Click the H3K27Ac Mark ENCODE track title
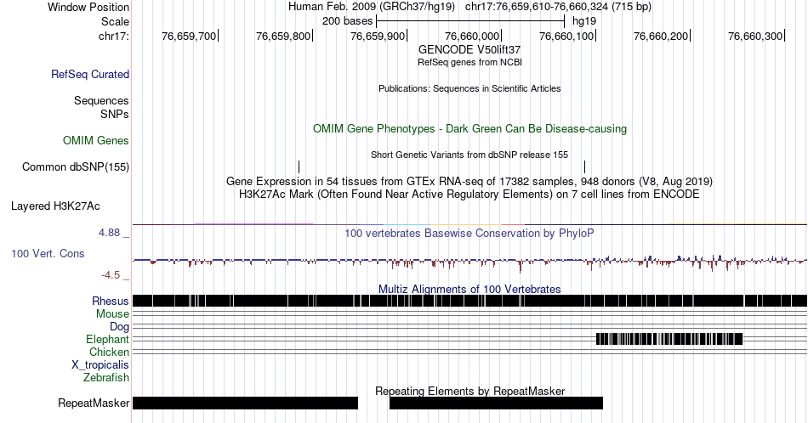 tap(469, 194)
